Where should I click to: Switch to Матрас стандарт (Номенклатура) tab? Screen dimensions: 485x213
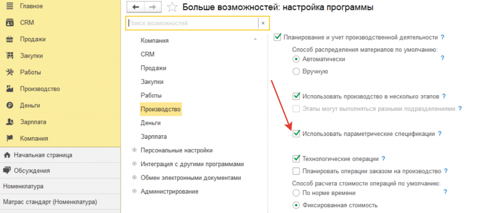point(60,202)
